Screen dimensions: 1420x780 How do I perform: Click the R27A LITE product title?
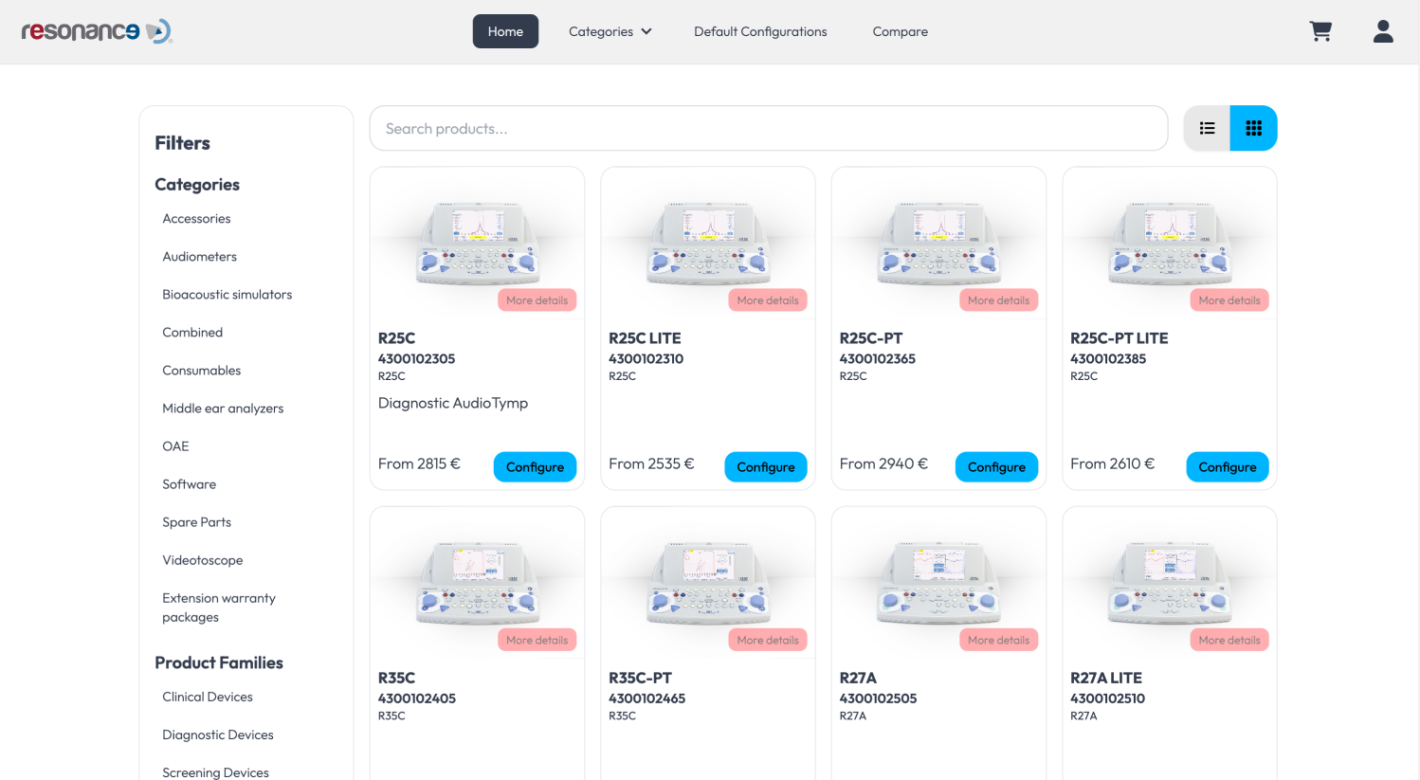point(1106,679)
